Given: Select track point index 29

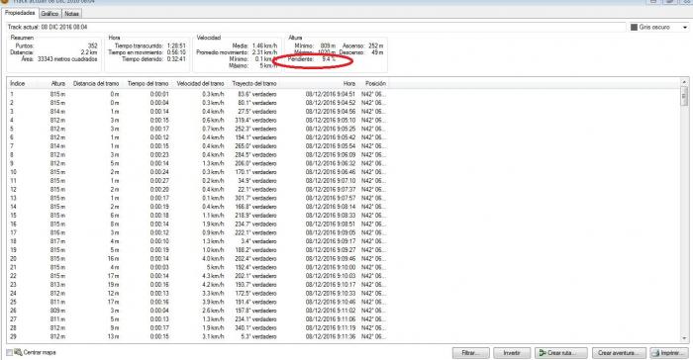Looking at the screenshot, I should 13,336.
